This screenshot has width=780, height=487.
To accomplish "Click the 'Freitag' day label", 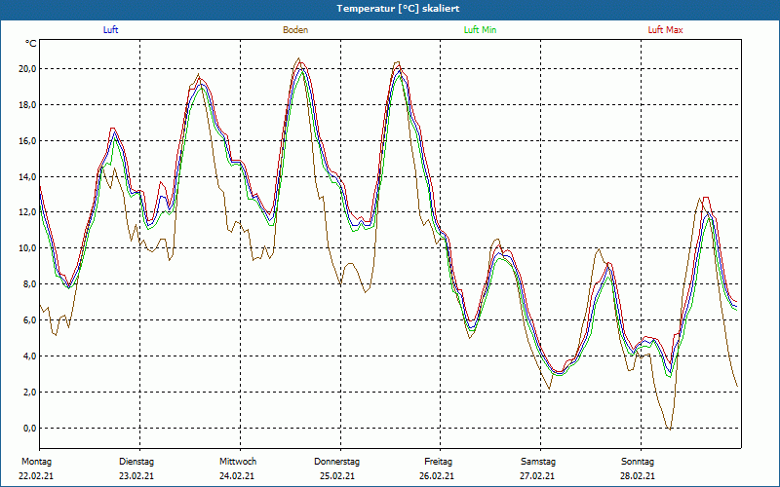I will point(438,462).
